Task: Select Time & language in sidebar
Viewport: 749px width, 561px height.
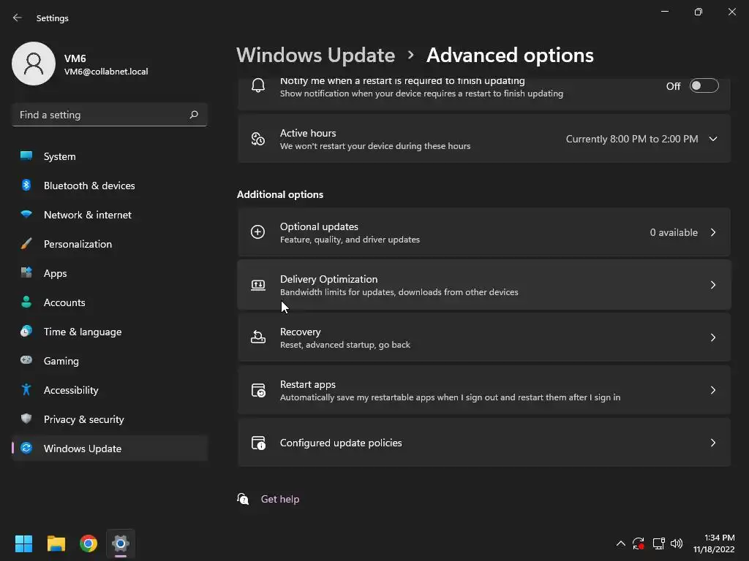Action: pos(110,332)
